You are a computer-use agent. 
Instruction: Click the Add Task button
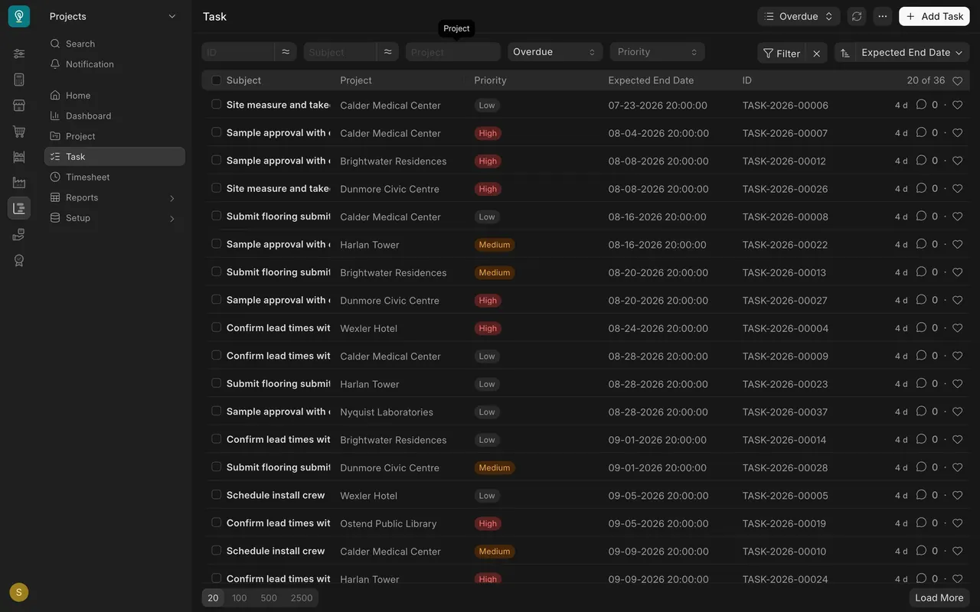tap(934, 16)
